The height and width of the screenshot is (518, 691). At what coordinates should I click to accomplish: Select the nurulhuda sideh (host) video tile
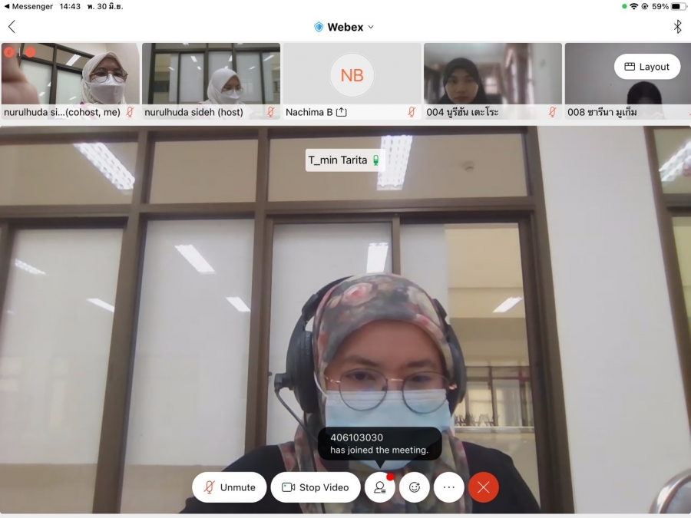coord(211,75)
